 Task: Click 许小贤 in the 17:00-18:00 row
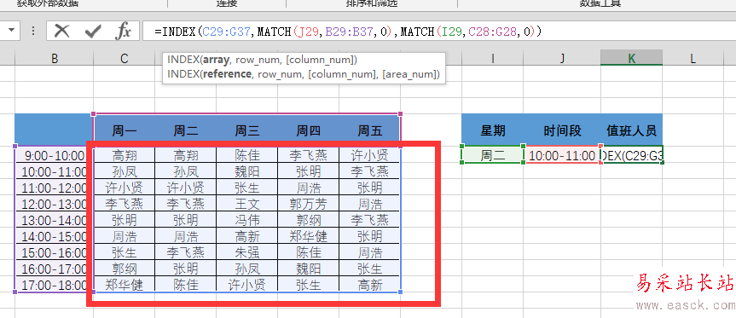(x=247, y=285)
